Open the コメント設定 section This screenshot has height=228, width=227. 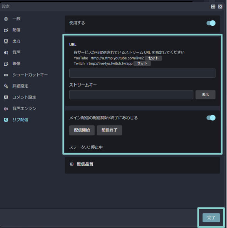24,97
